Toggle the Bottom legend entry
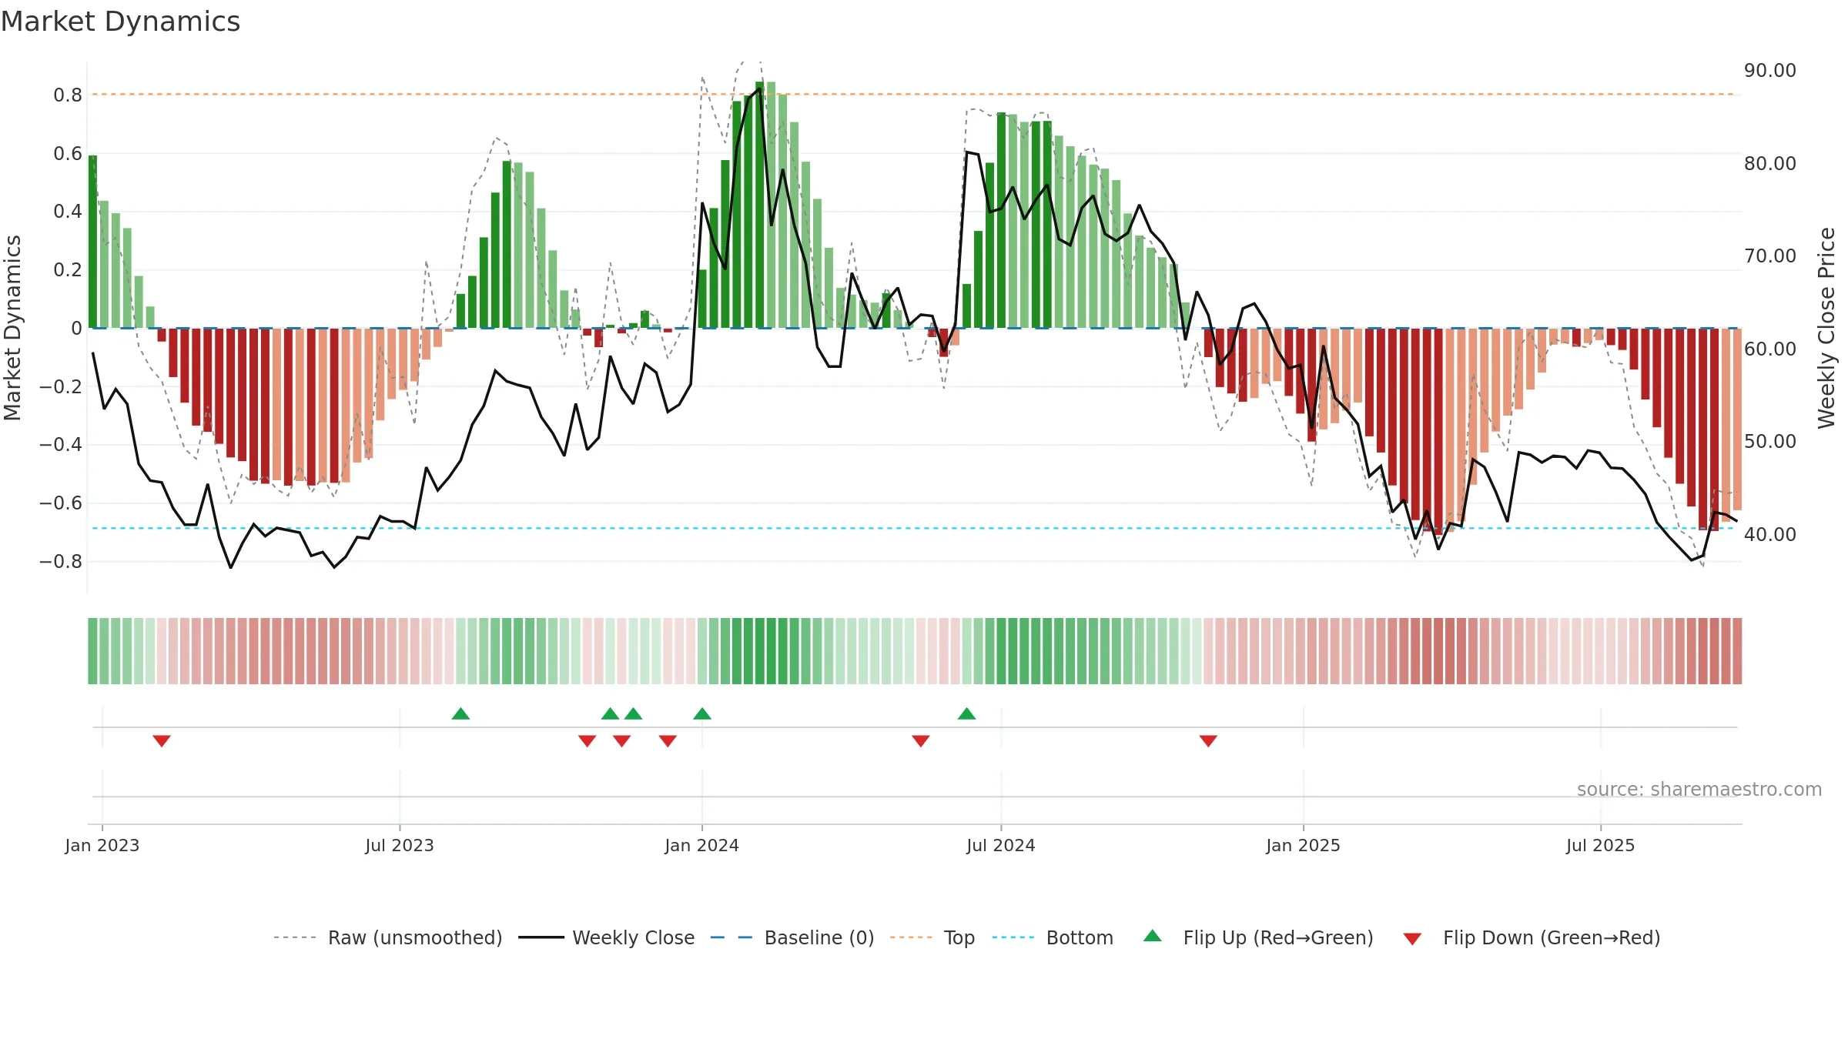Image resolution: width=1848 pixels, height=1039 pixels. pos(1052,937)
